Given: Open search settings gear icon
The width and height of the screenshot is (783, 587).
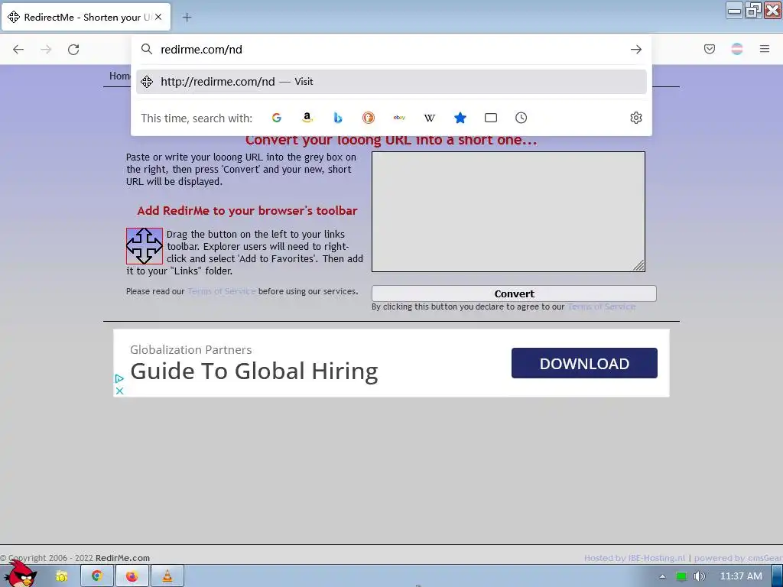Looking at the screenshot, I should pyautogui.click(x=635, y=118).
